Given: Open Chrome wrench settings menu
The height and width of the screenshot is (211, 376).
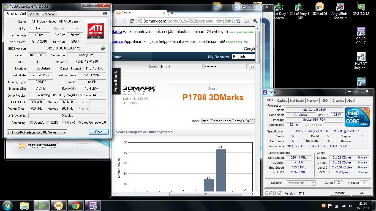Looking at the screenshot, I should coord(255,21).
